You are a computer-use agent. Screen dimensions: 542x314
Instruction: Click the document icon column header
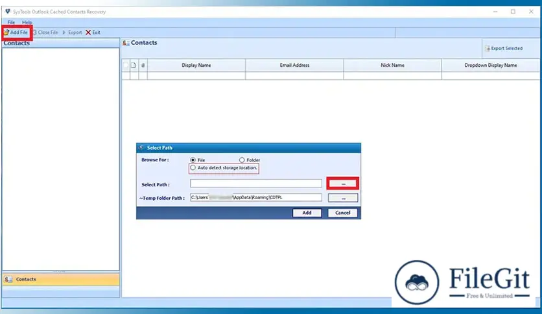[x=134, y=66]
